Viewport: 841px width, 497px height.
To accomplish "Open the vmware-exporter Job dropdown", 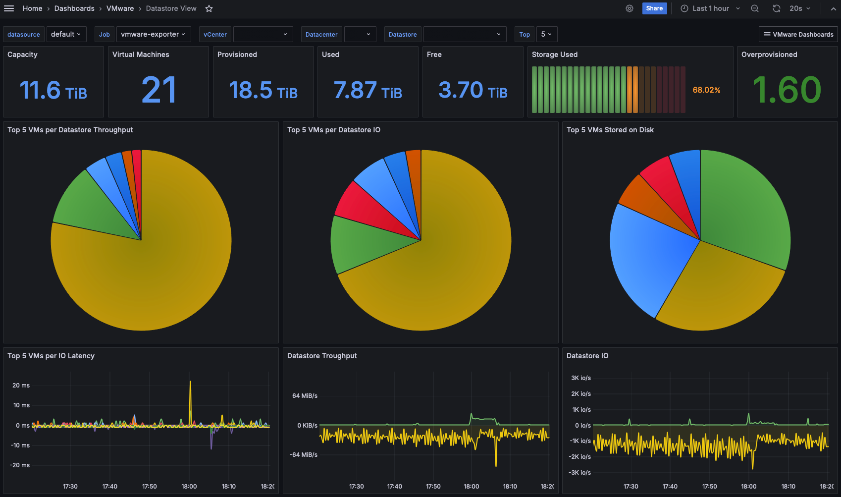I will [x=154, y=34].
